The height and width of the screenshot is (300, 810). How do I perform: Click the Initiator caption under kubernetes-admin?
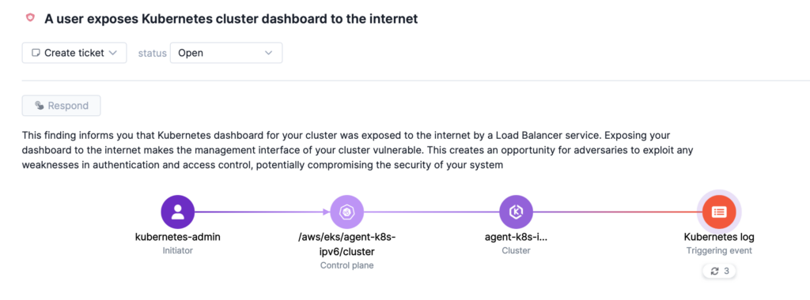click(x=178, y=251)
